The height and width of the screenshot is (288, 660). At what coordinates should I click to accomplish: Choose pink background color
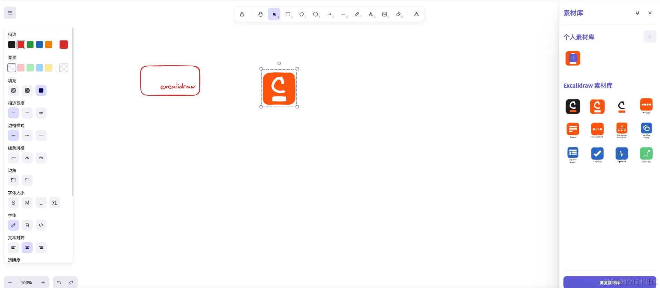(x=21, y=68)
